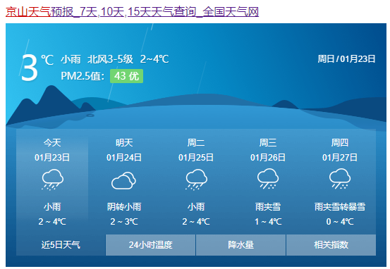Select the 今天 01月23日 forecast card
The image size is (390, 269).
(x=52, y=182)
